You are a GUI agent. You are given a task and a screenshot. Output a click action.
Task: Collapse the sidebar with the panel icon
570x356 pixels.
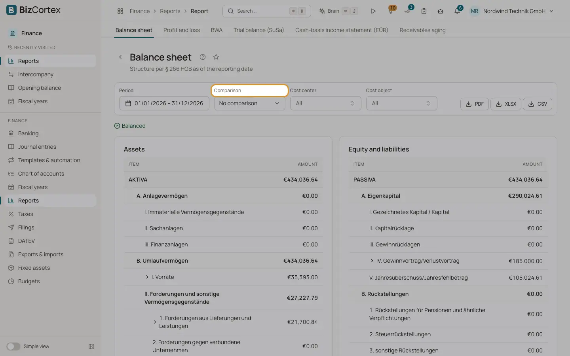coord(91,347)
